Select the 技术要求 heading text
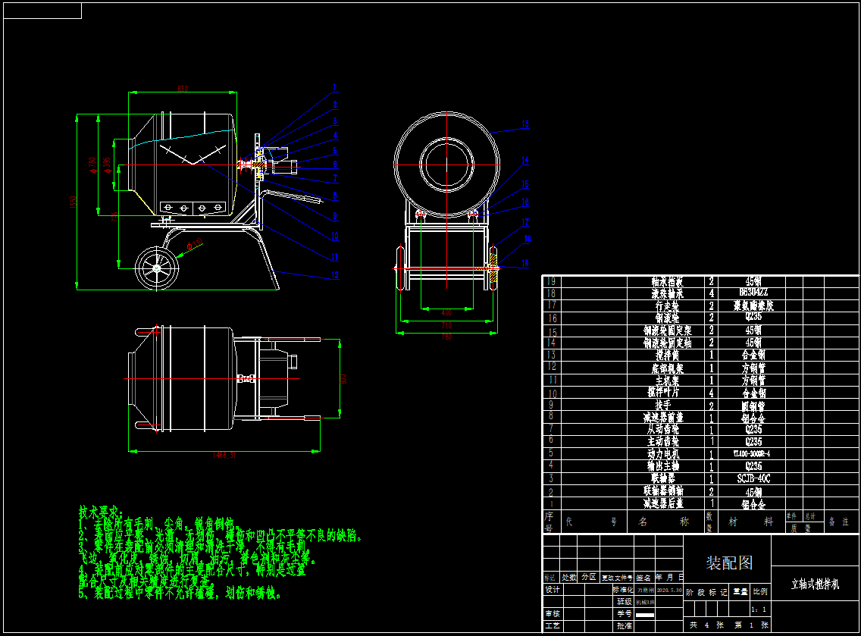This screenshot has height=636, width=861. [x=102, y=512]
